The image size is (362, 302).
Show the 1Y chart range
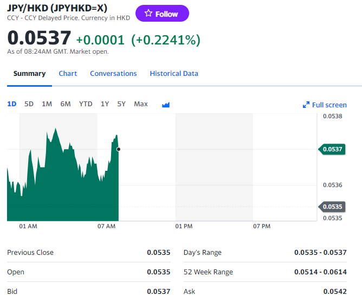pos(105,104)
